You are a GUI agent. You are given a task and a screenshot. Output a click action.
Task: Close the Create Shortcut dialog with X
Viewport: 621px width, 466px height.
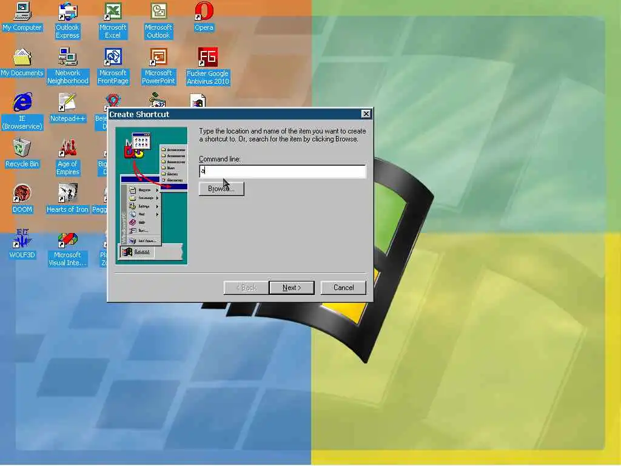click(366, 114)
